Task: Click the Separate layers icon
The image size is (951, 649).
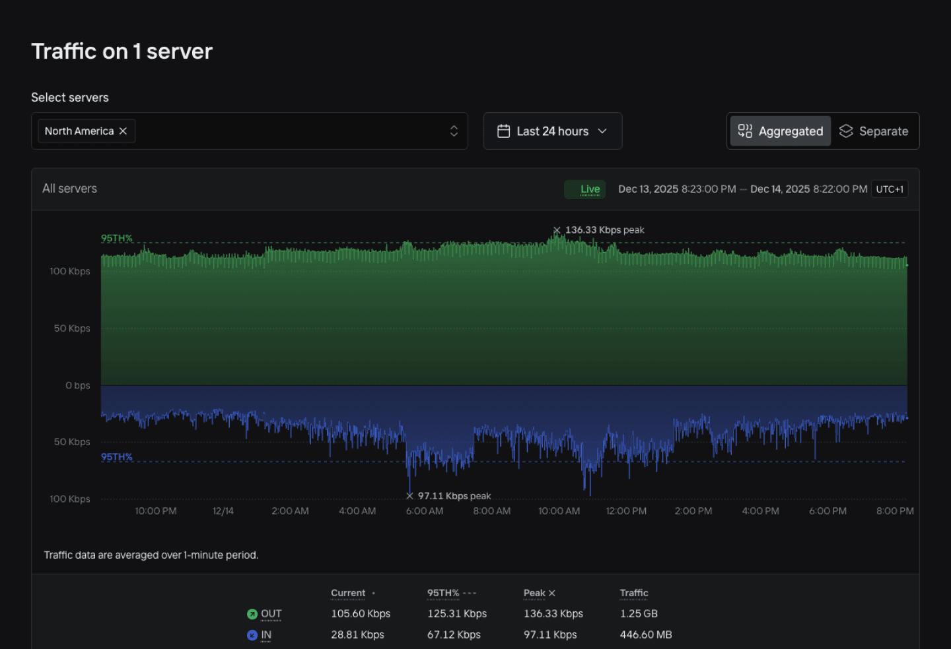Action: coord(846,131)
